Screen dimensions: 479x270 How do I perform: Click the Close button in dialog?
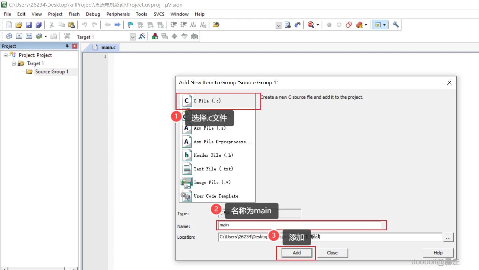(x=332, y=253)
